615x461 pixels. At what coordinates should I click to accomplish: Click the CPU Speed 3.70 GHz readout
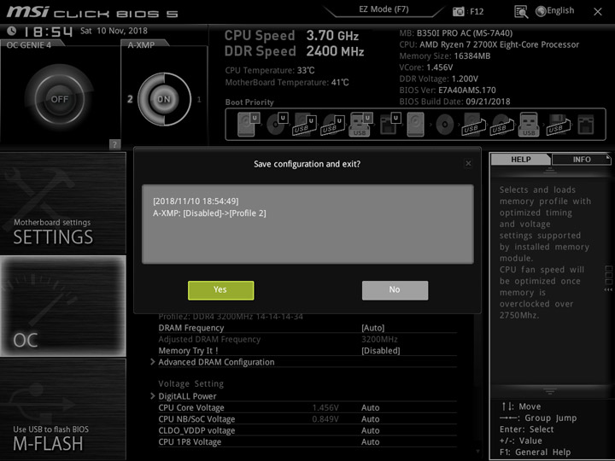[291, 36]
